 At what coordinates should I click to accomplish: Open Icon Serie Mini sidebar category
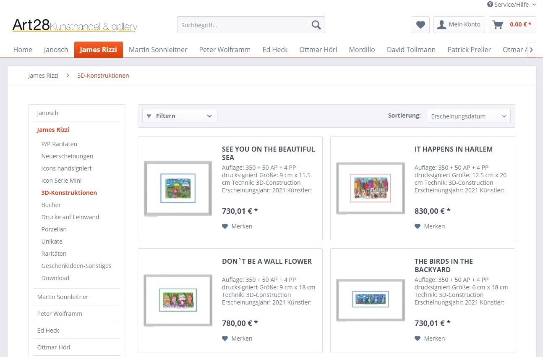coord(61,181)
